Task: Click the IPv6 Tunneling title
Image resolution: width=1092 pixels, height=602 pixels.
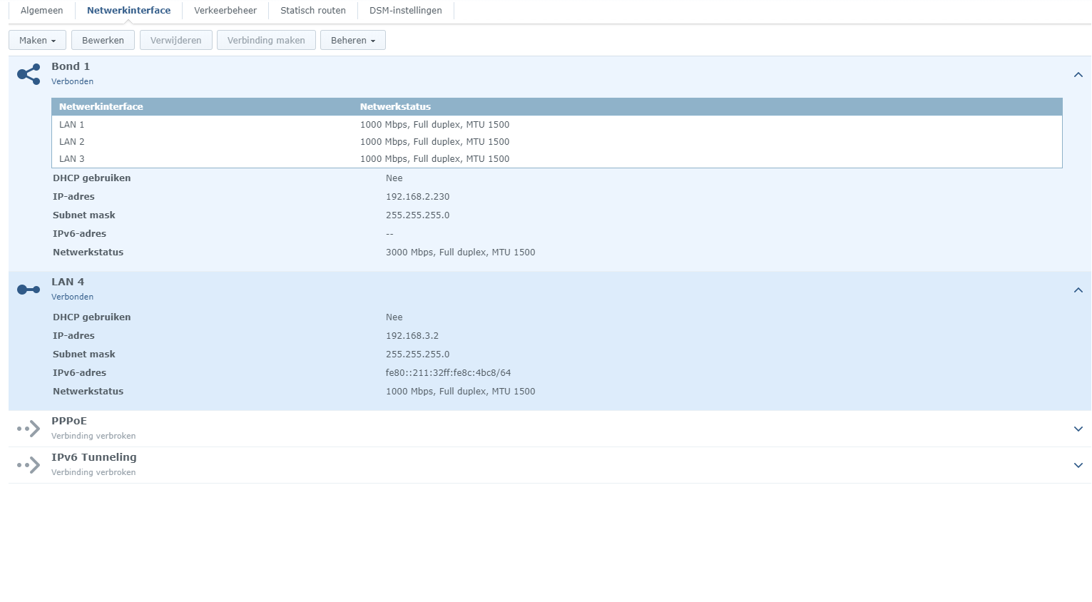Action: coord(94,457)
